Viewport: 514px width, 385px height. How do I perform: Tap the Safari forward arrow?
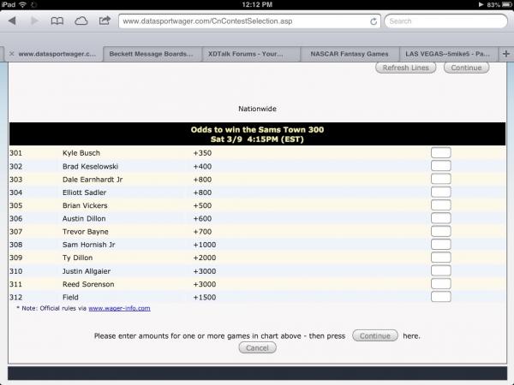click(x=35, y=21)
